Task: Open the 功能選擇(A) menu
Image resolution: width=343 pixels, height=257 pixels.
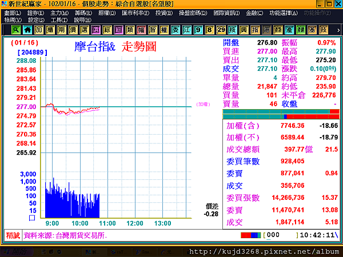Action: point(284,13)
